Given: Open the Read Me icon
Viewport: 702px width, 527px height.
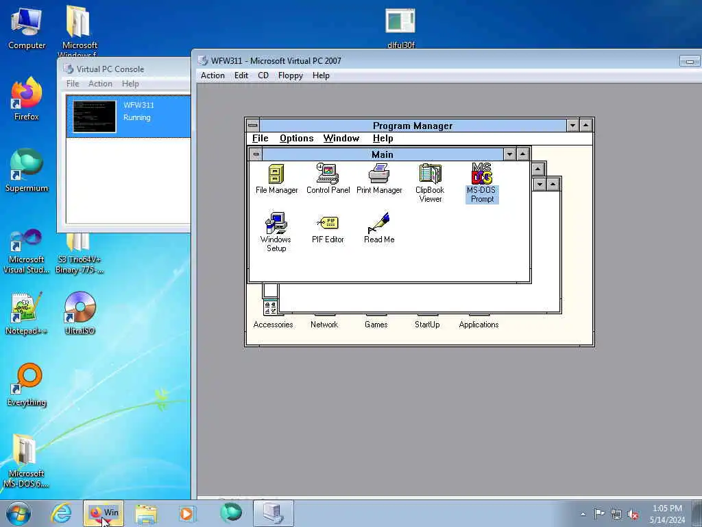Looking at the screenshot, I should (379, 228).
